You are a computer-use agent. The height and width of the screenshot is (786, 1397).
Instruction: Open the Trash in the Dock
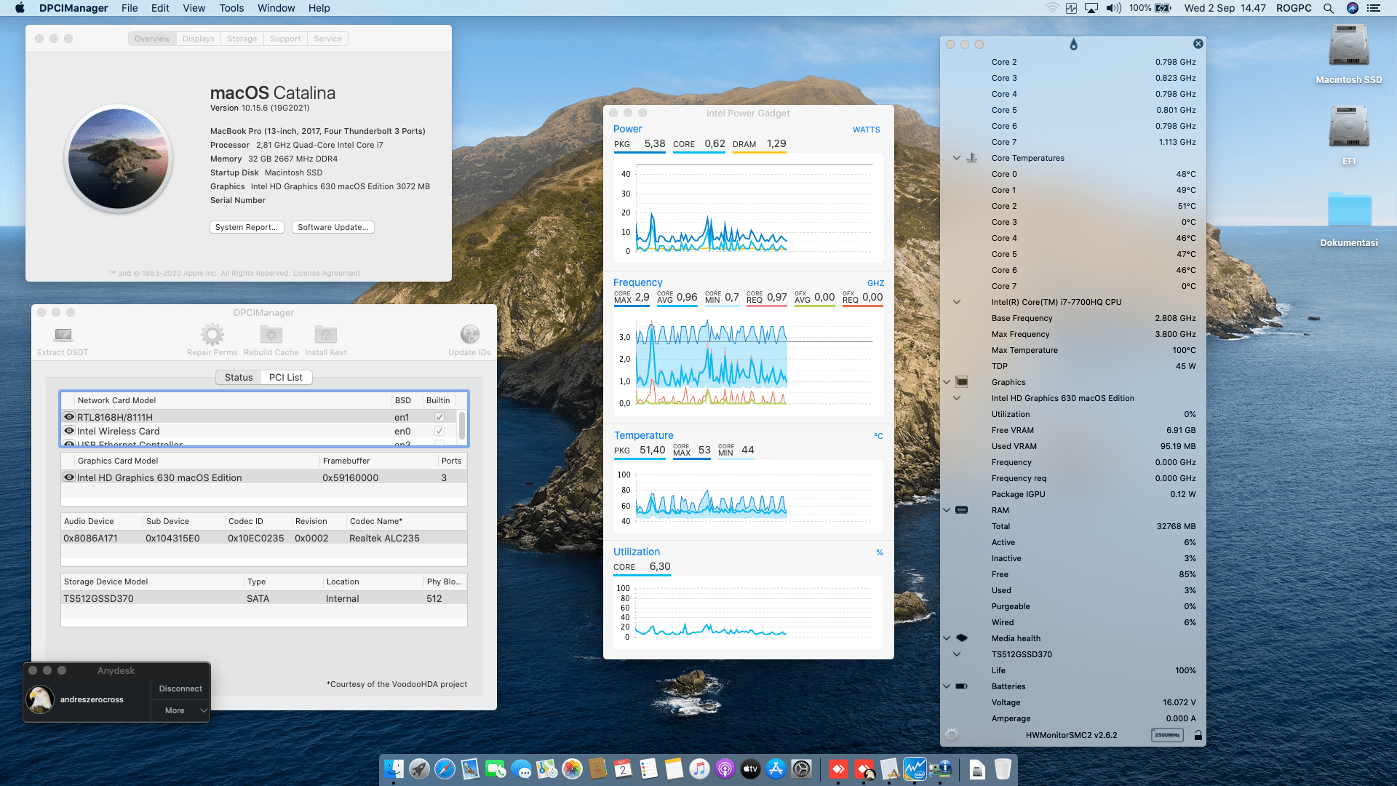(x=1003, y=769)
